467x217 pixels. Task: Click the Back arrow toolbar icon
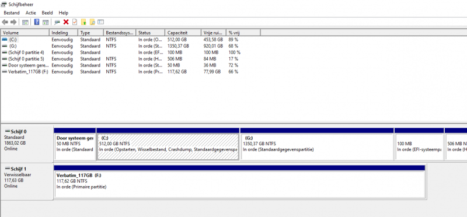(5, 22)
